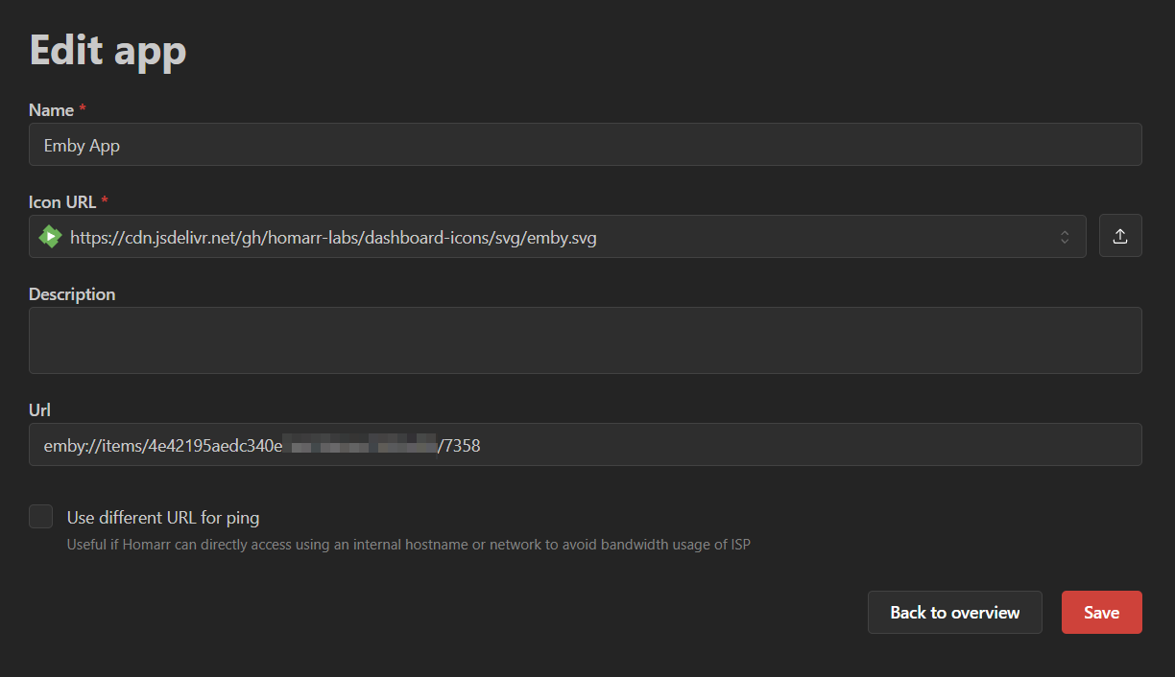Image resolution: width=1175 pixels, height=677 pixels.
Task: Click the green Emby logo icon
Action: (50, 237)
